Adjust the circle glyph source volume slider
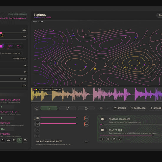Screen dimensions: 162x162 [59, 118]
